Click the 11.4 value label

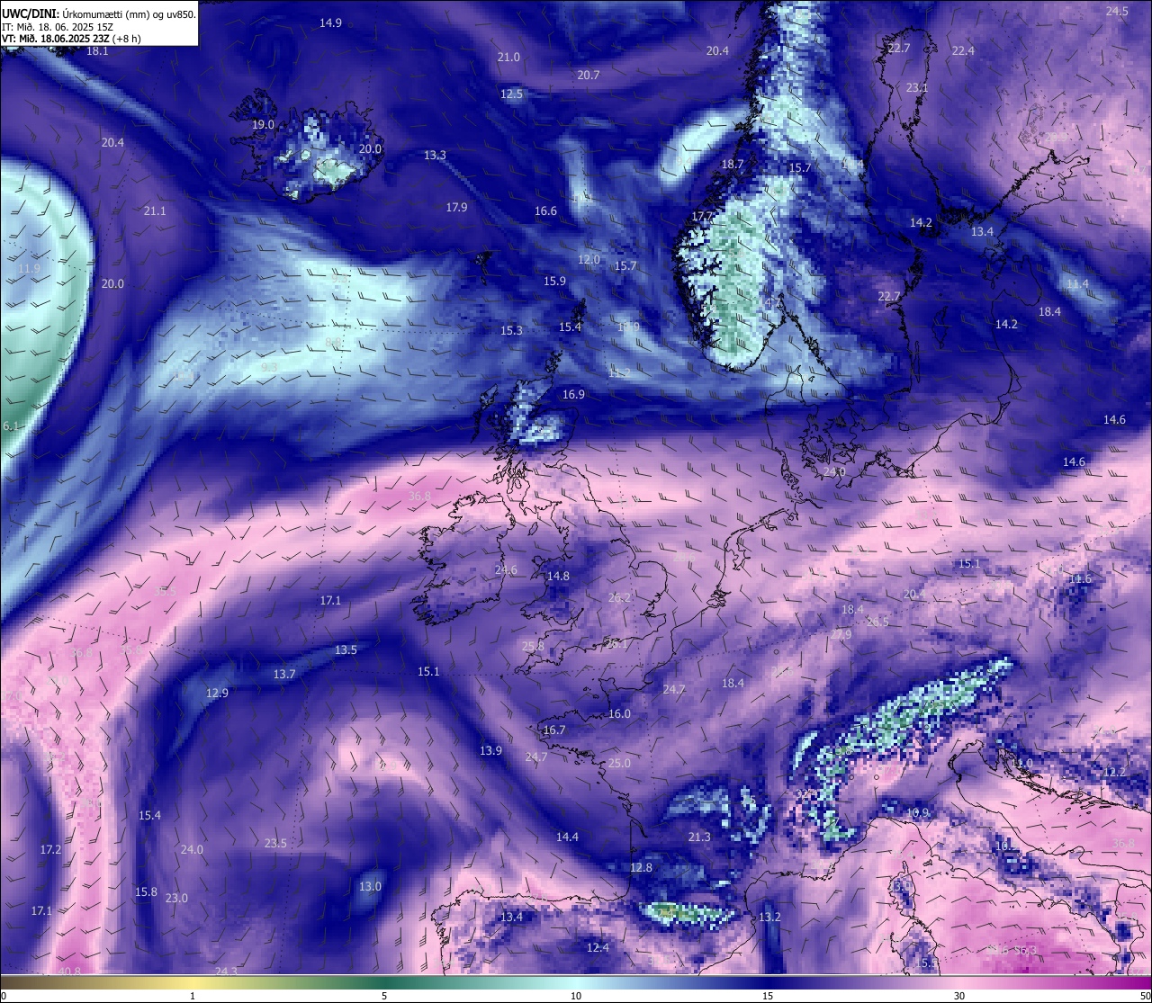click(x=1077, y=284)
